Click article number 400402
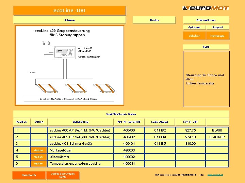245x183 pixels. pyautogui.click(x=129, y=137)
